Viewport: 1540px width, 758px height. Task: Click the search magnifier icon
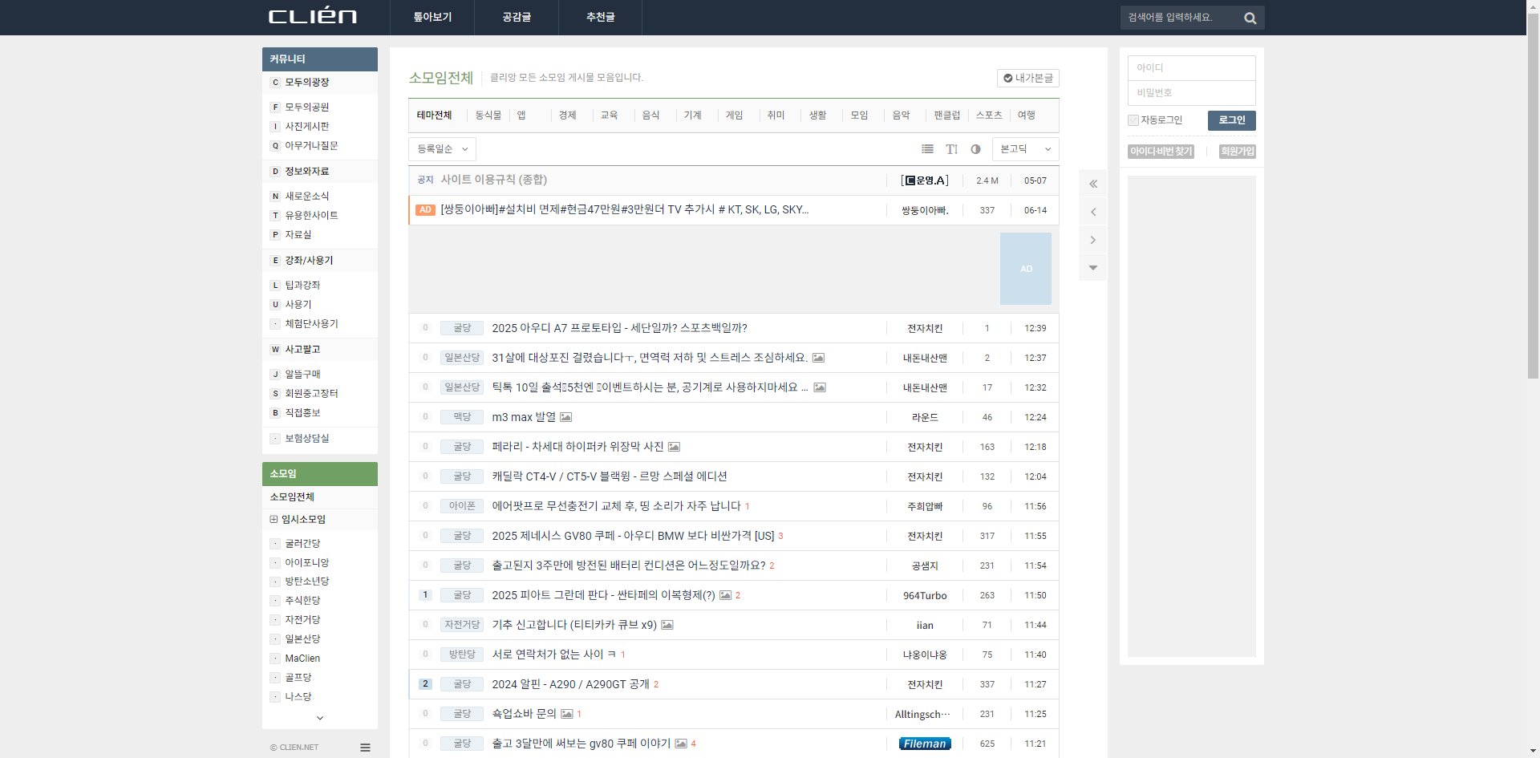(1249, 18)
